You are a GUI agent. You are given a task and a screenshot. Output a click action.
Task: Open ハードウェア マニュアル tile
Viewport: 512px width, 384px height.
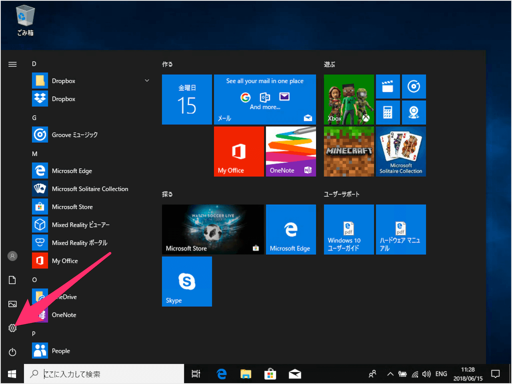tap(401, 230)
